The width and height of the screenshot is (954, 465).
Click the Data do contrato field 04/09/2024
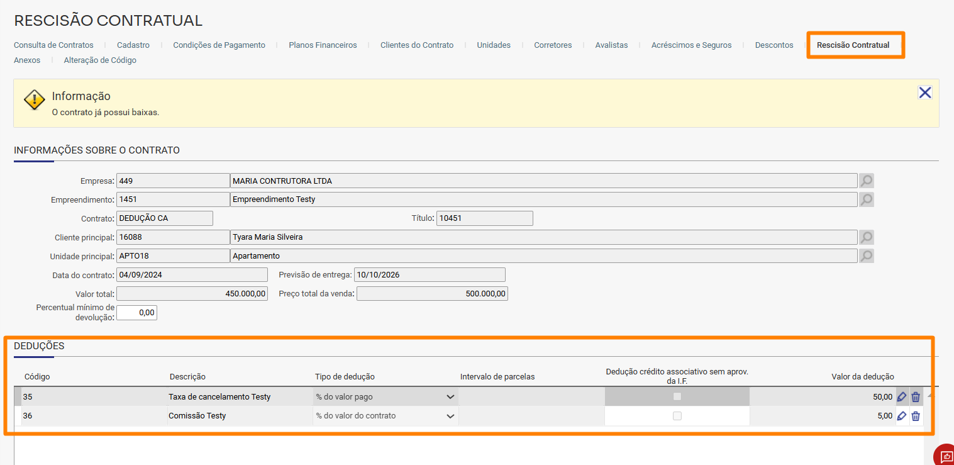tap(192, 275)
